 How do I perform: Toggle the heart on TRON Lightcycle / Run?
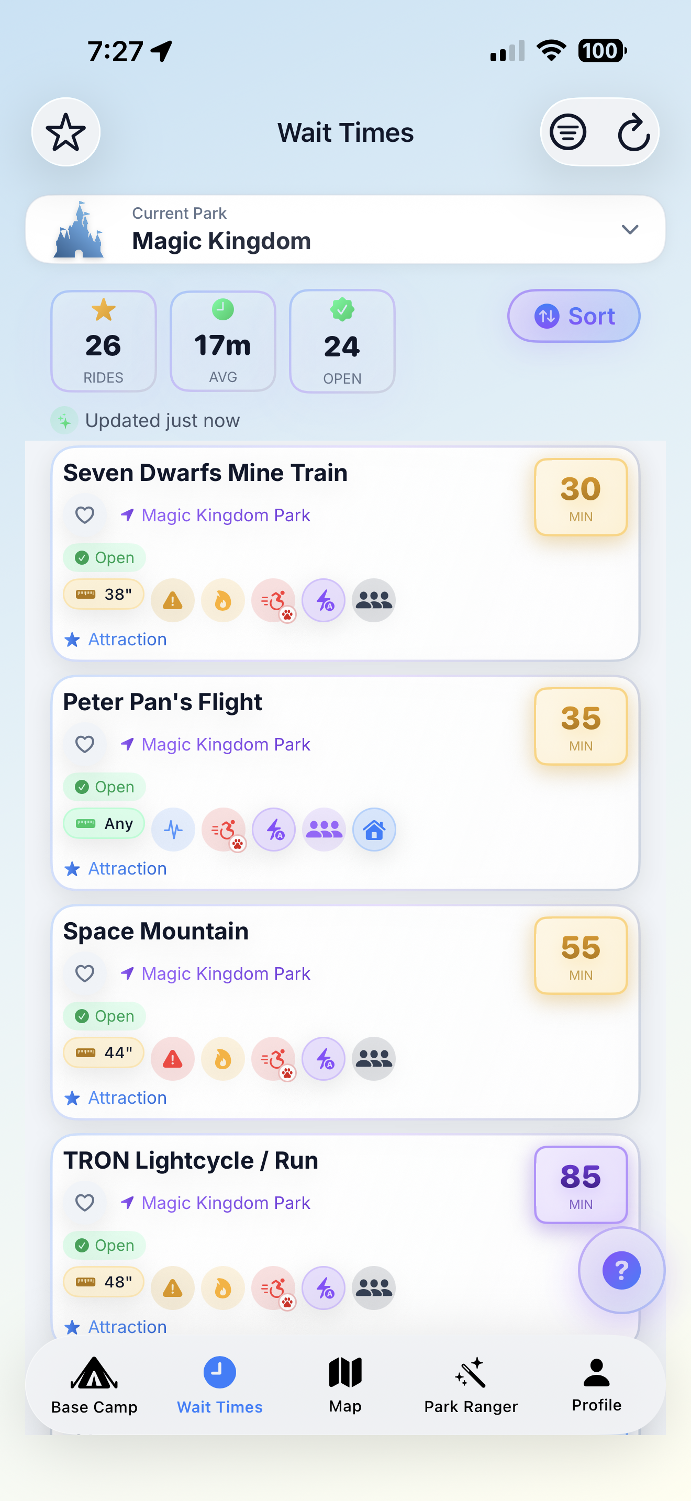pos(85,1202)
